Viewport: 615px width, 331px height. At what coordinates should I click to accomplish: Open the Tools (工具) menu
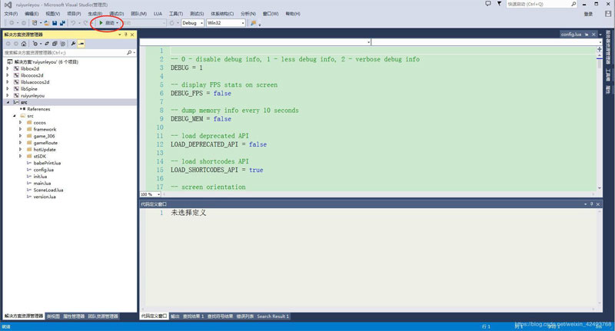176,14
